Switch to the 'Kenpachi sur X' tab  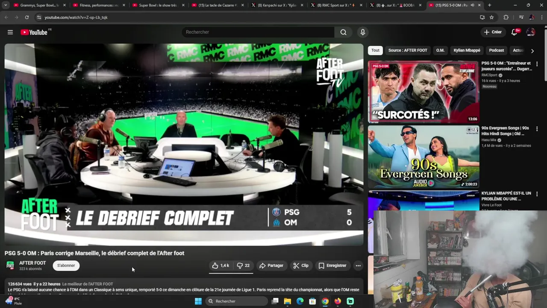[x=276, y=5]
